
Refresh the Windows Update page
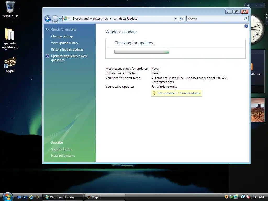[x=181, y=19]
